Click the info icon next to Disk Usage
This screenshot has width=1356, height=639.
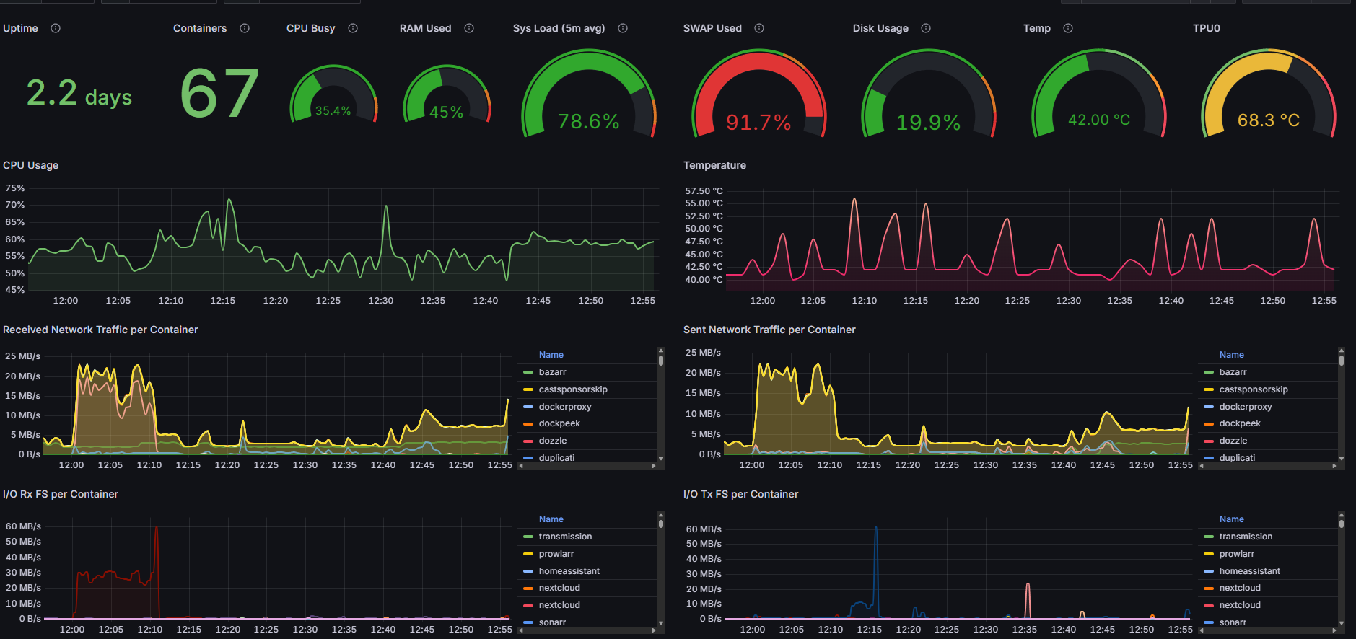pyautogui.click(x=926, y=28)
